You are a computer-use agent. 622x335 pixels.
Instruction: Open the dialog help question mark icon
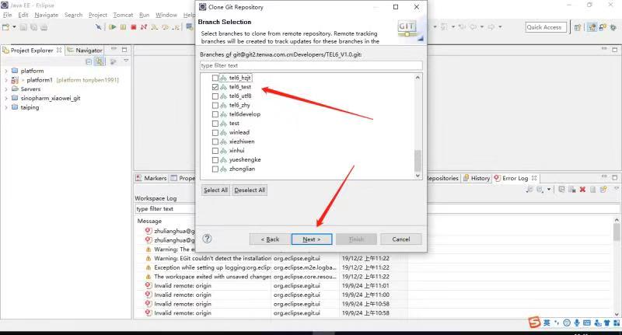click(x=207, y=239)
